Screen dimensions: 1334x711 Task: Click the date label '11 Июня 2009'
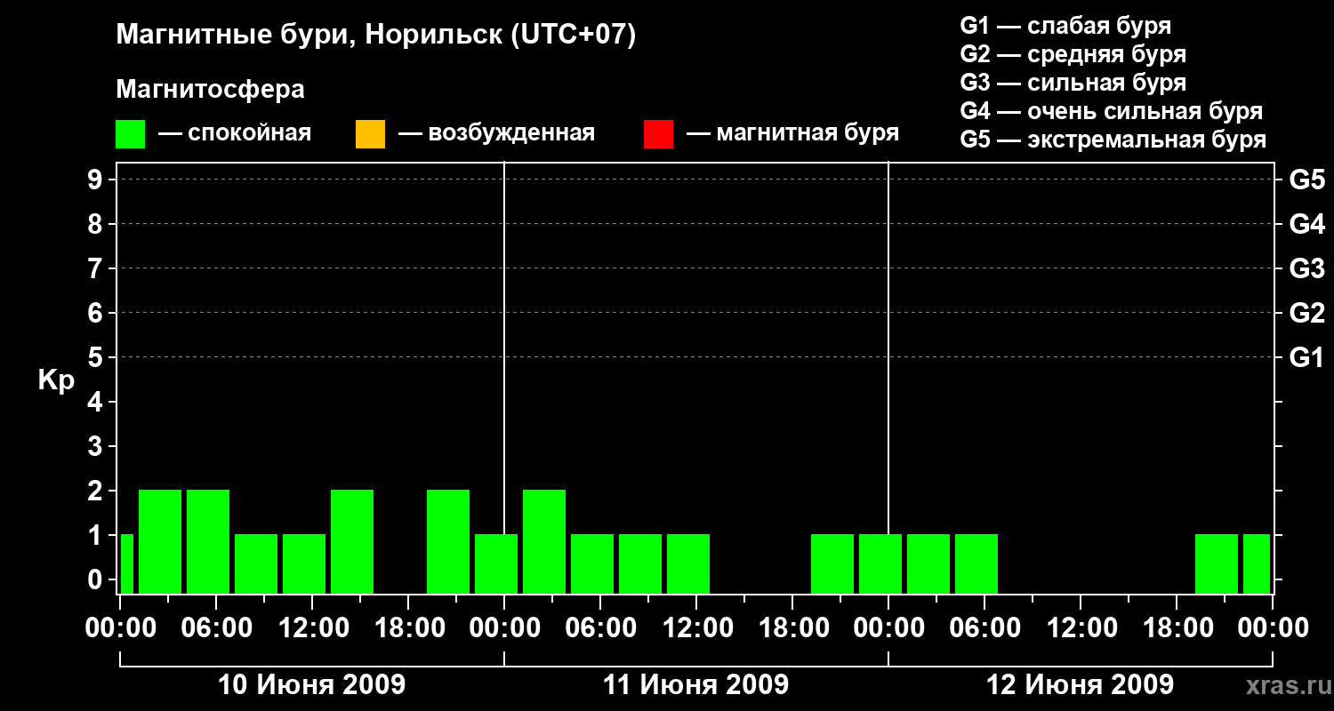click(696, 685)
